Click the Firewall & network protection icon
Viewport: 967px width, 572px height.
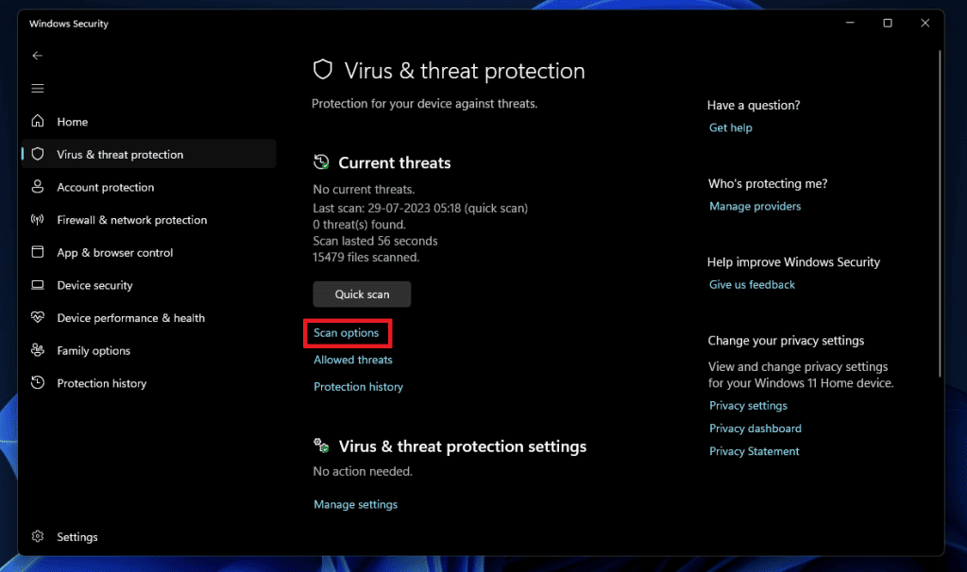(x=38, y=220)
